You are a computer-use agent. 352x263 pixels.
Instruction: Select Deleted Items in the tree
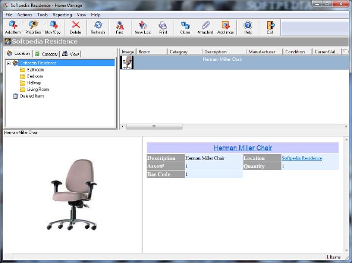pos(32,96)
